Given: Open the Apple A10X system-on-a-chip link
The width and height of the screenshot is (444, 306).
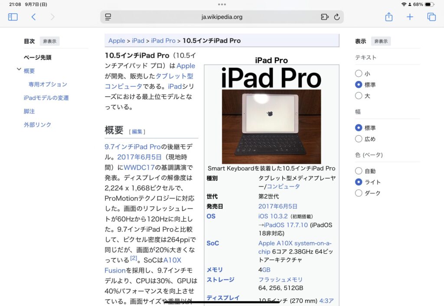Looking at the screenshot, I should coord(295,247).
